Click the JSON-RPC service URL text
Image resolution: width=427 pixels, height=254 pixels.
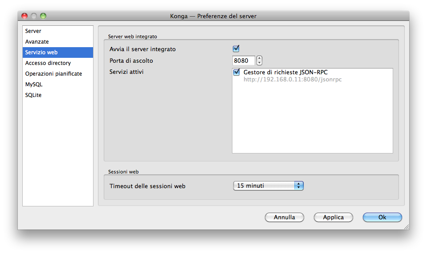pos(292,80)
